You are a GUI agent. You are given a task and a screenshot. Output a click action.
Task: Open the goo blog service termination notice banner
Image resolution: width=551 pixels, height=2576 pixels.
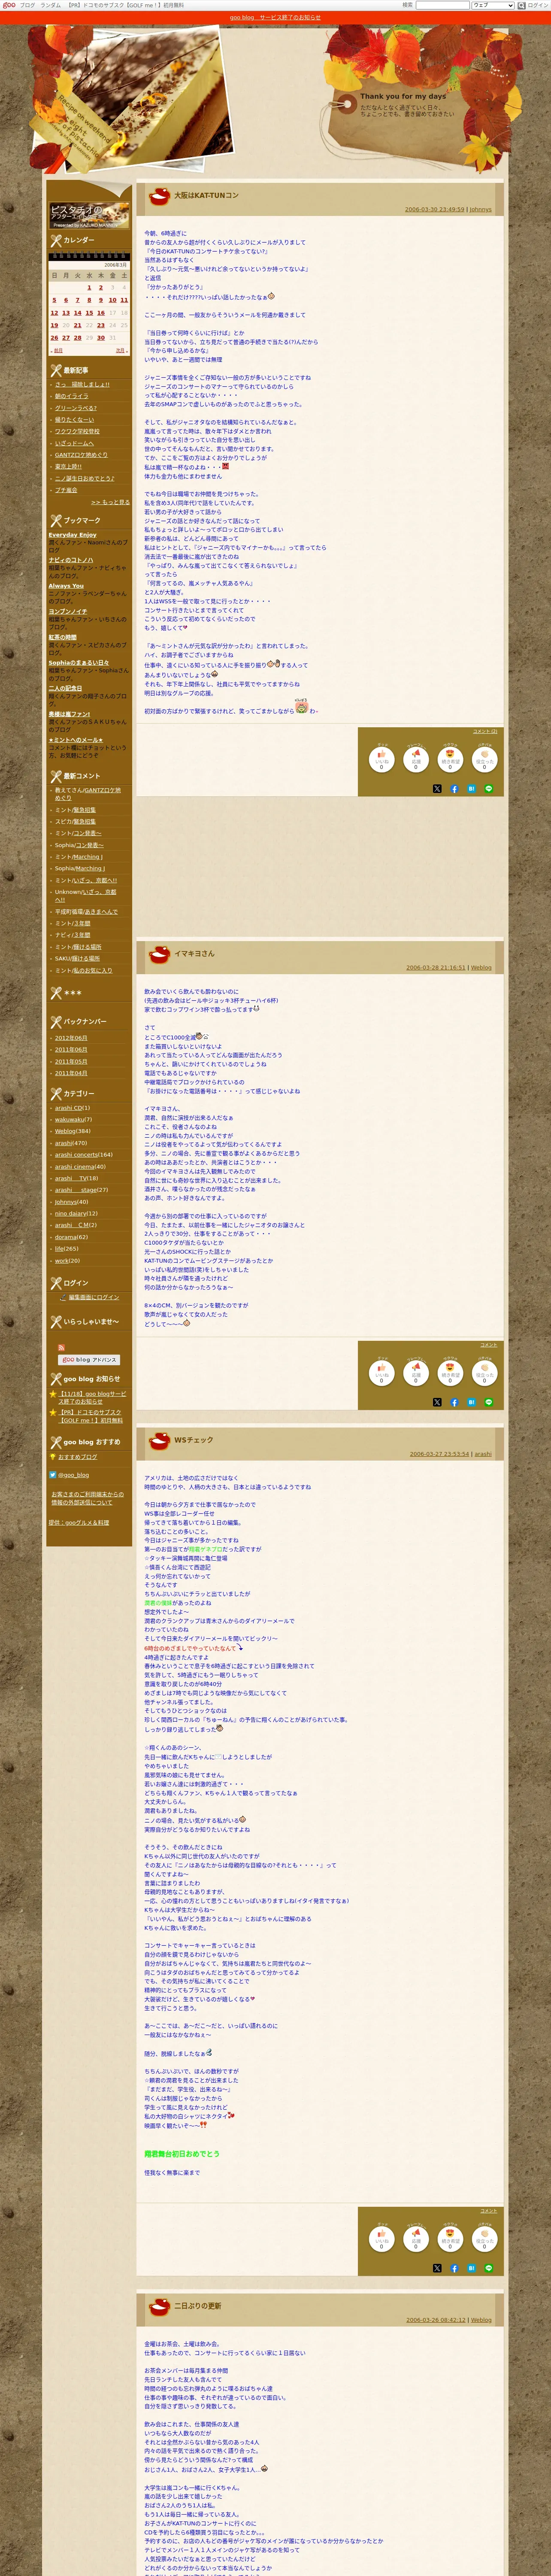[275, 17]
